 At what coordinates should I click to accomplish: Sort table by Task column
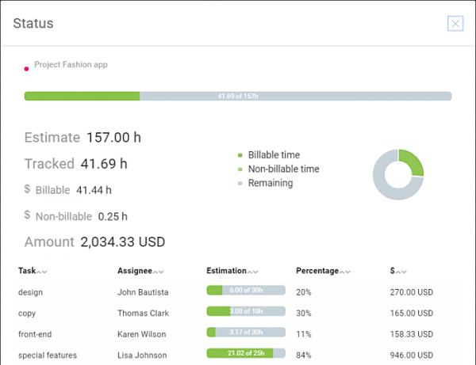click(40, 272)
